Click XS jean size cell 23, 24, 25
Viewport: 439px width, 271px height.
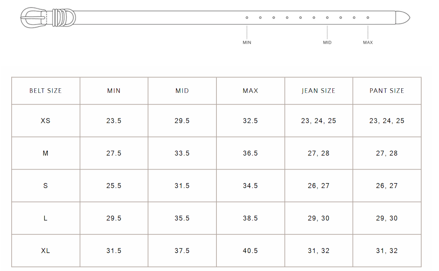coord(319,121)
